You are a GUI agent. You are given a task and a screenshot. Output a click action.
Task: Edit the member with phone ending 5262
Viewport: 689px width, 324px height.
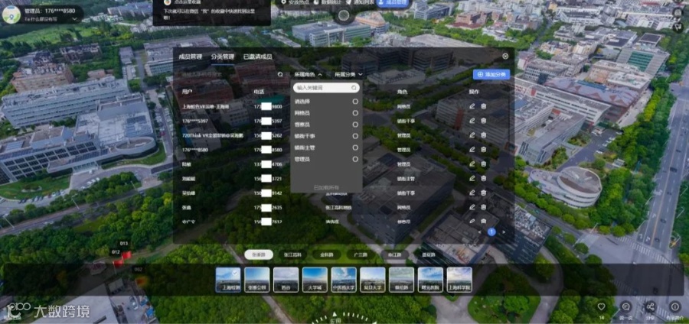(x=472, y=135)
